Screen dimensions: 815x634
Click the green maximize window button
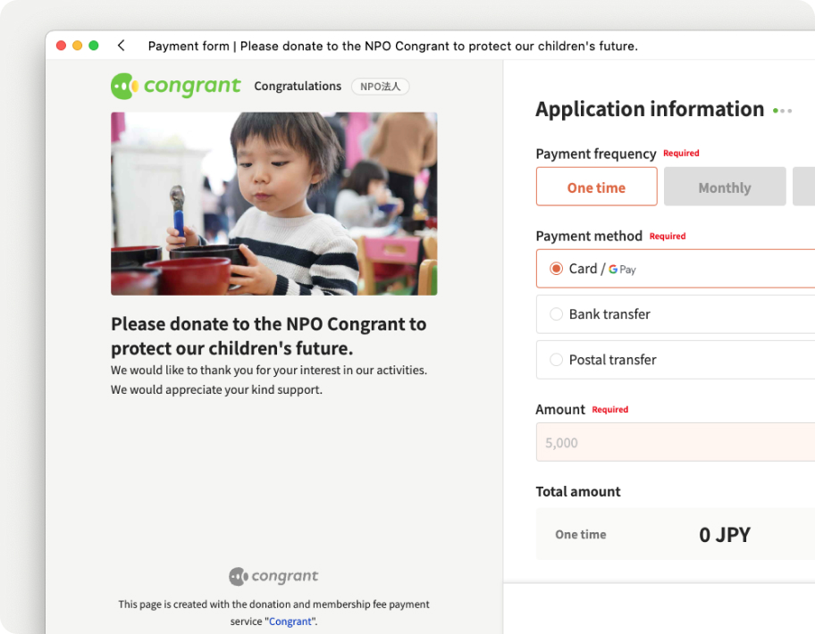click(94, 46)
